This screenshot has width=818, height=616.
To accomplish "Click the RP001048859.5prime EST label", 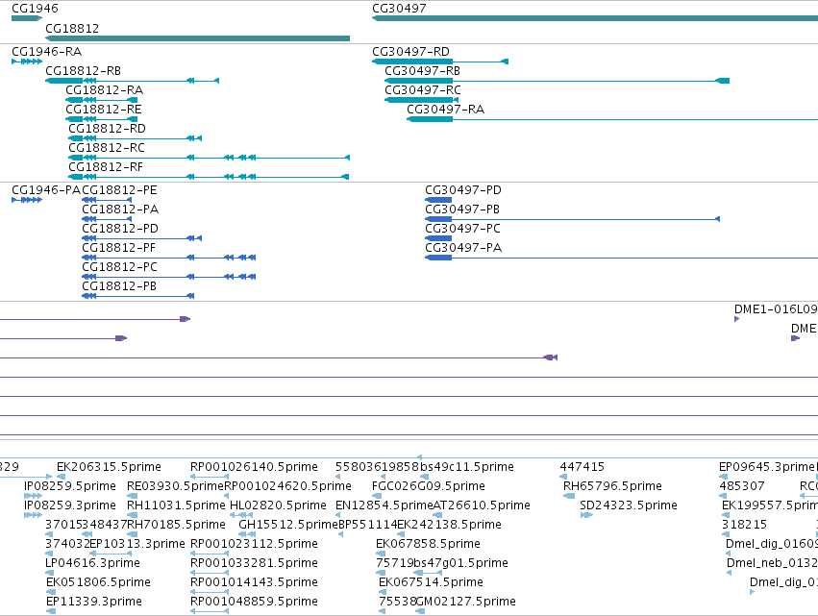I will point(254,602).
